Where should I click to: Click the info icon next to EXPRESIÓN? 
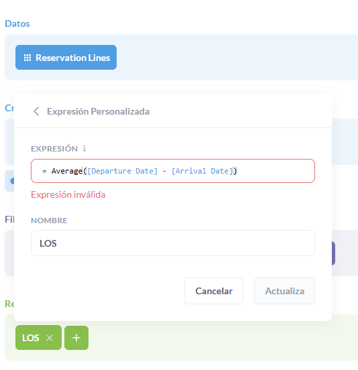pos(84,148)
